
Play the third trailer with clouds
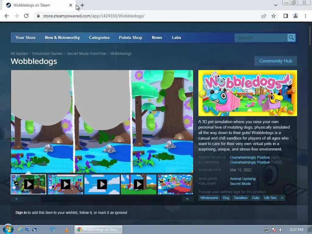[x=102, y=184]
